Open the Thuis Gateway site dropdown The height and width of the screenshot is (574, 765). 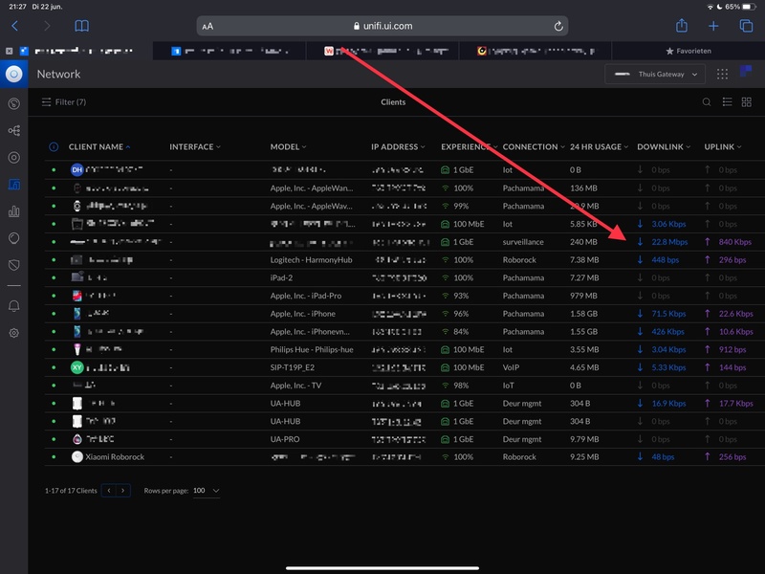coord(655,75)
